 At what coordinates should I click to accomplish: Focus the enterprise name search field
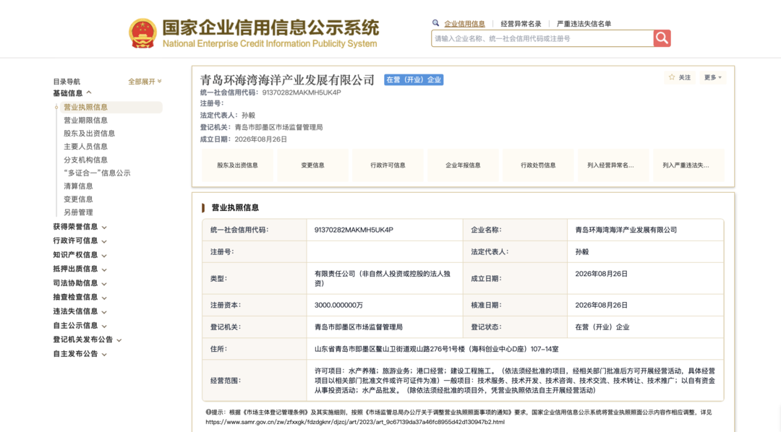click(x=542, y=38)
